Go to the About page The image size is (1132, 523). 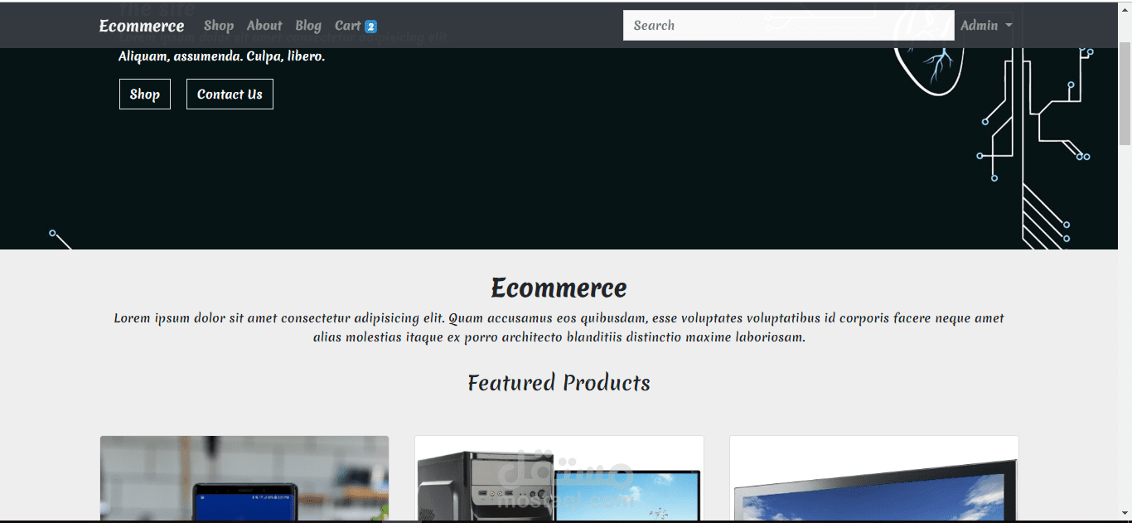pos(264,26)
